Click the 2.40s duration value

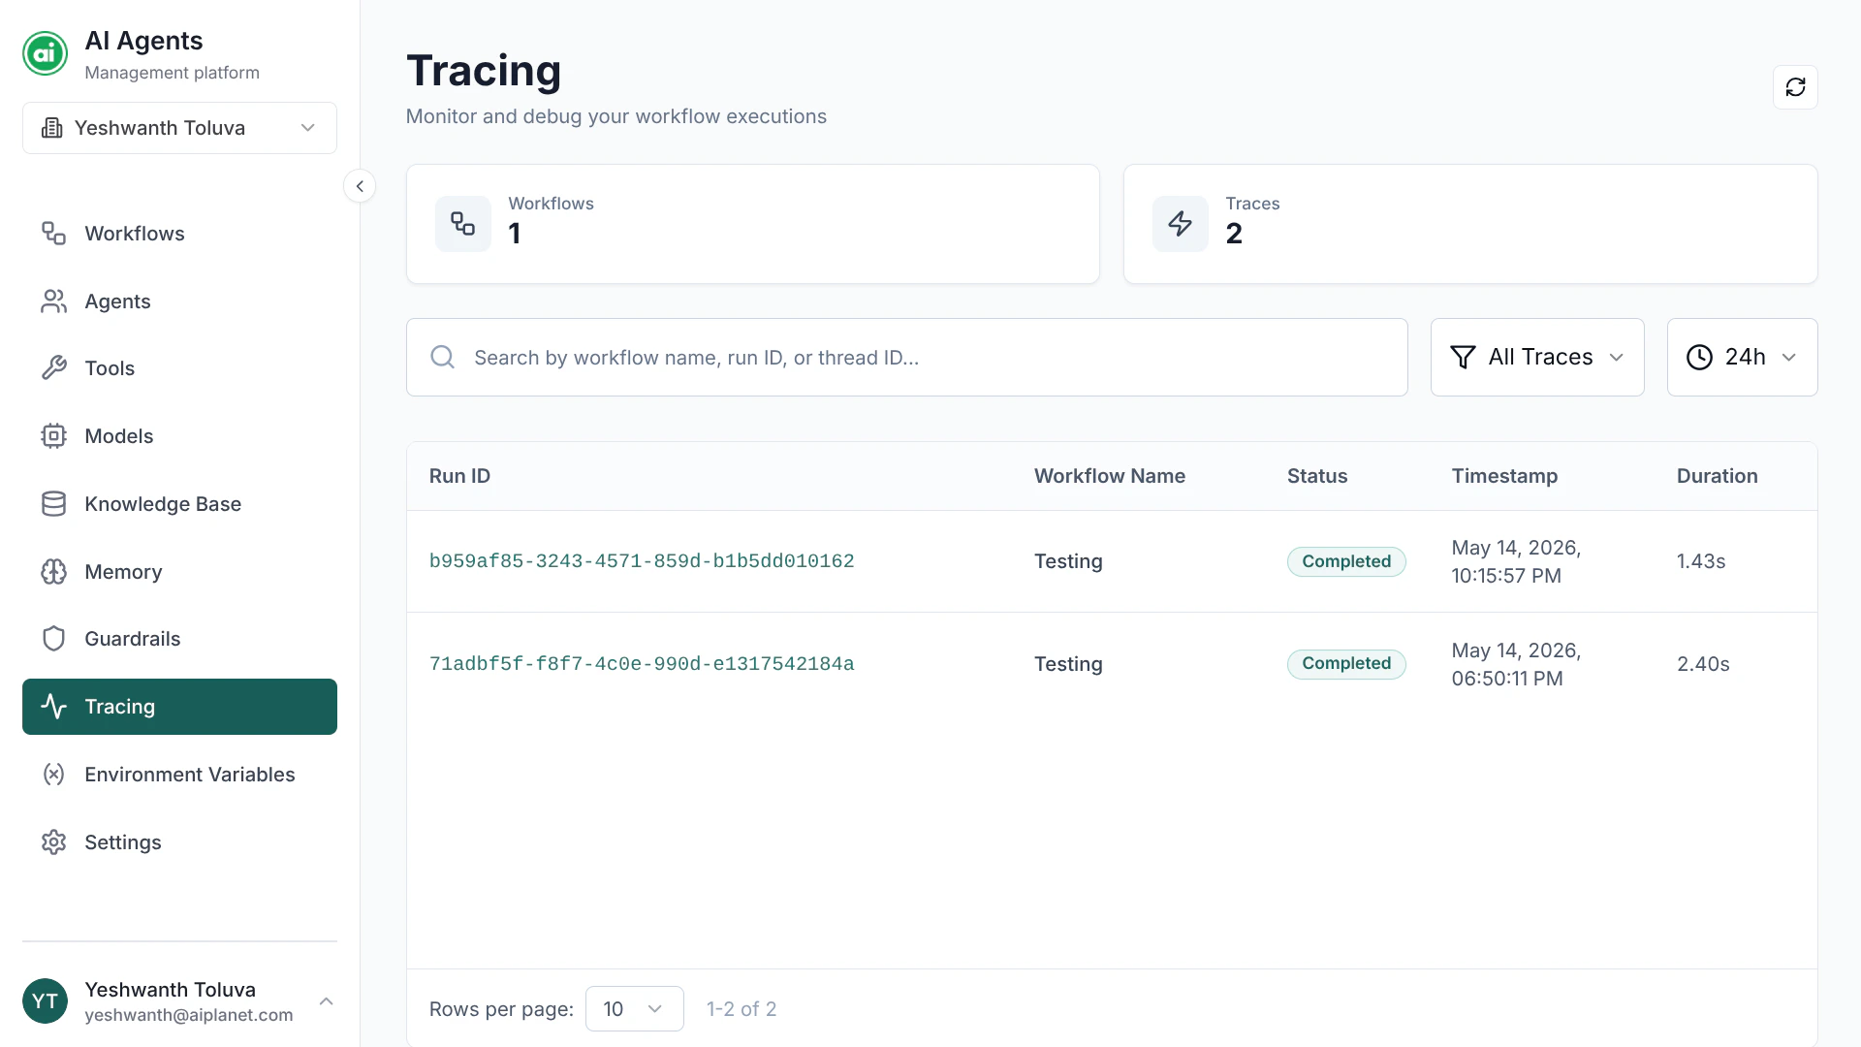[x=1703, y=664]
